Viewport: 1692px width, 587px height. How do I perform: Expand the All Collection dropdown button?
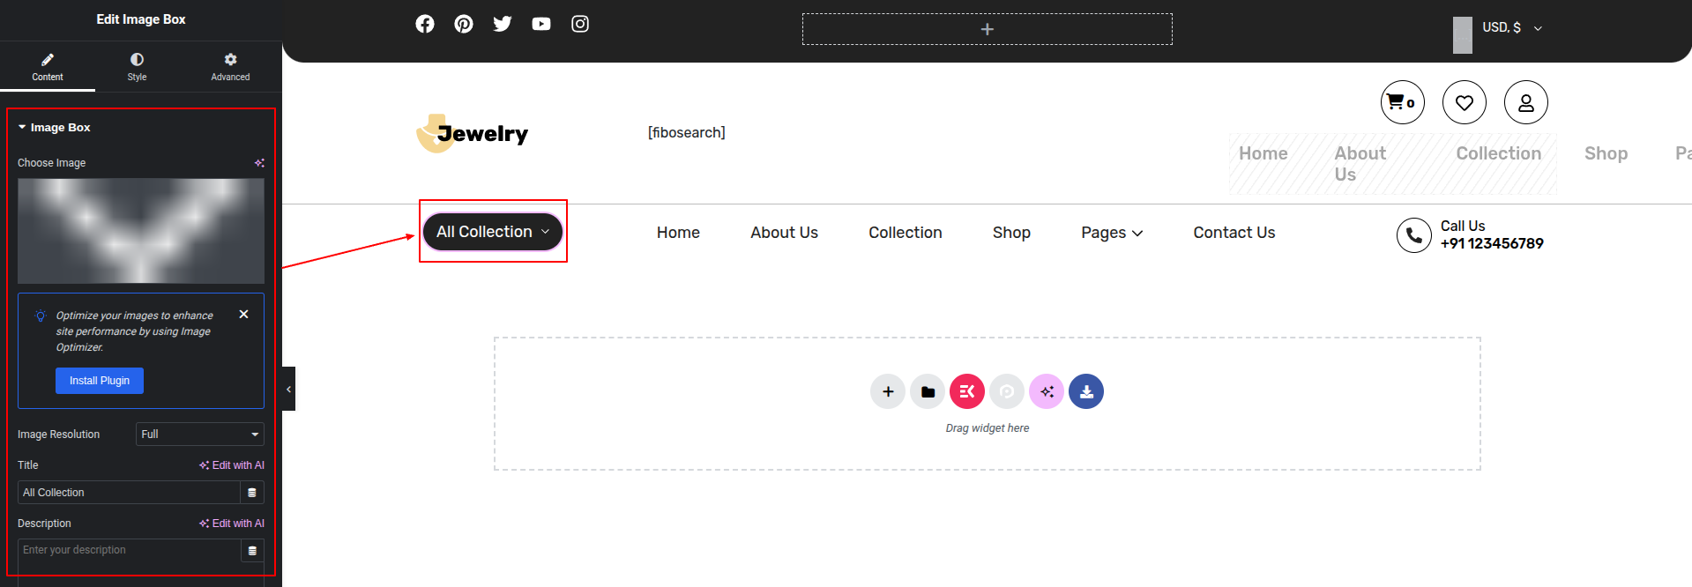[492, 232]
